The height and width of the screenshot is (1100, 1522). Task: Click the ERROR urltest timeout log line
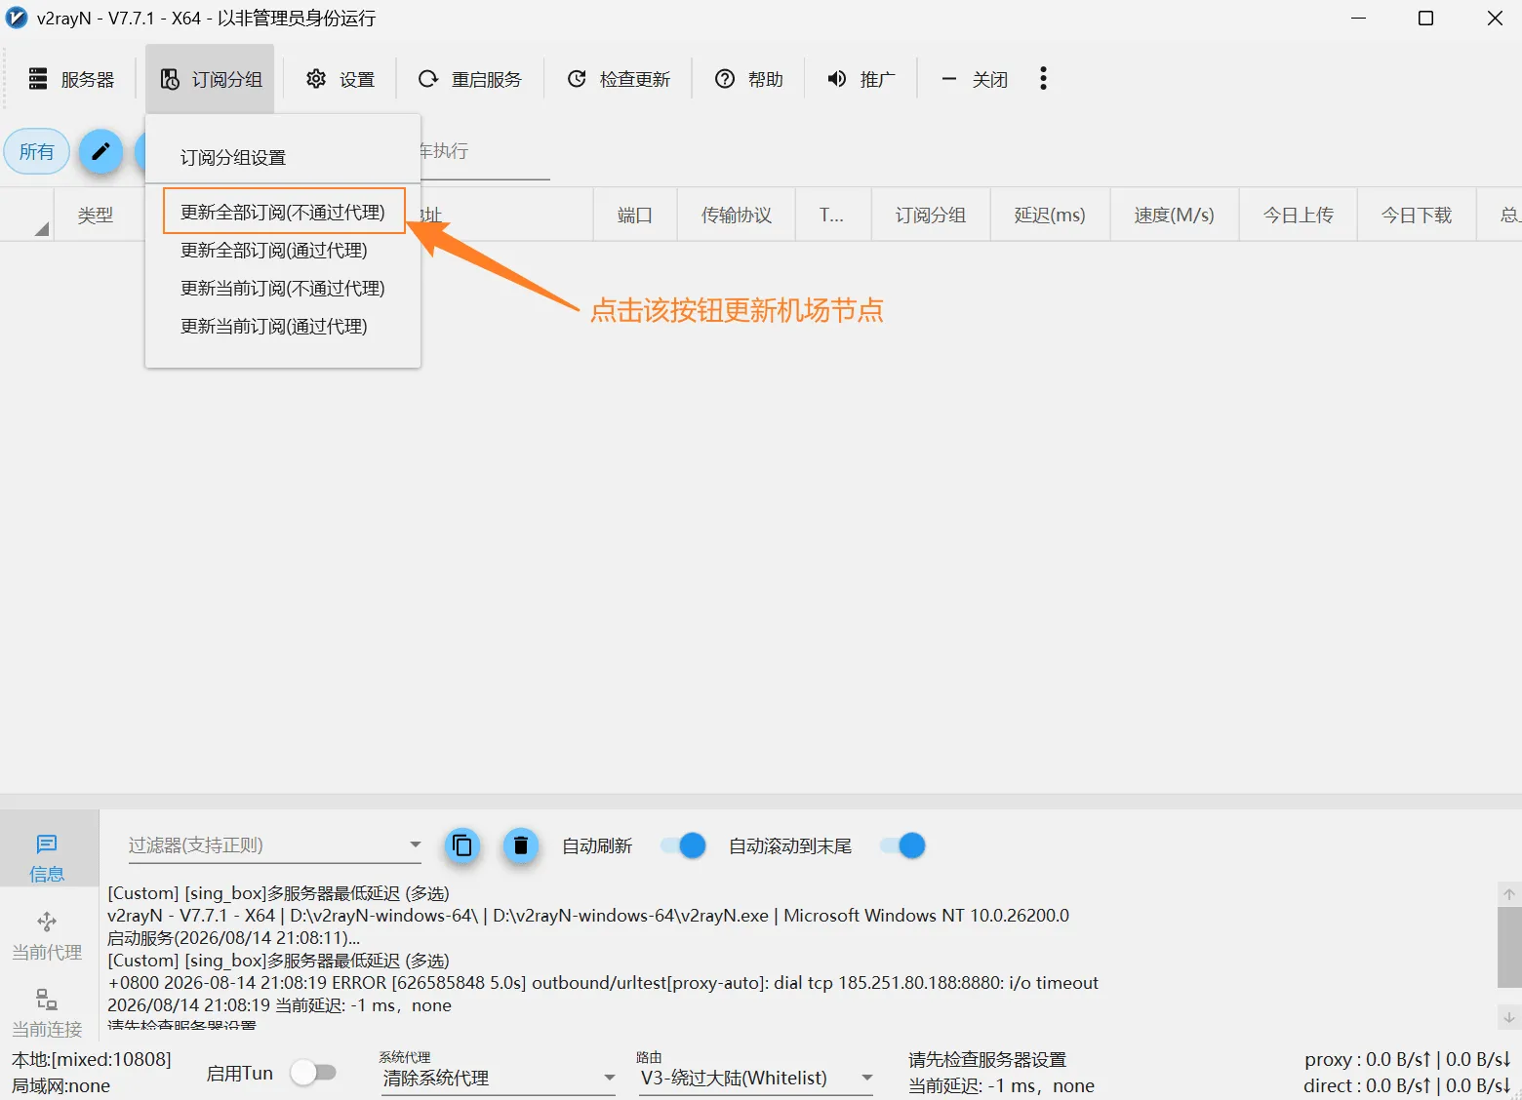tap(603, 983)
